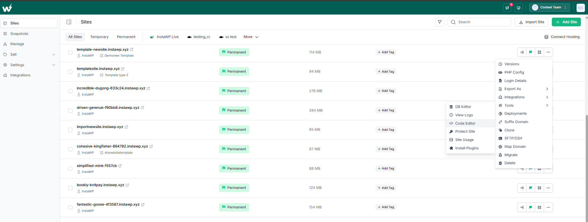Screen dimensions: 588x222
Task: Expand the Sell sidebar section
Action: (54, 55)
